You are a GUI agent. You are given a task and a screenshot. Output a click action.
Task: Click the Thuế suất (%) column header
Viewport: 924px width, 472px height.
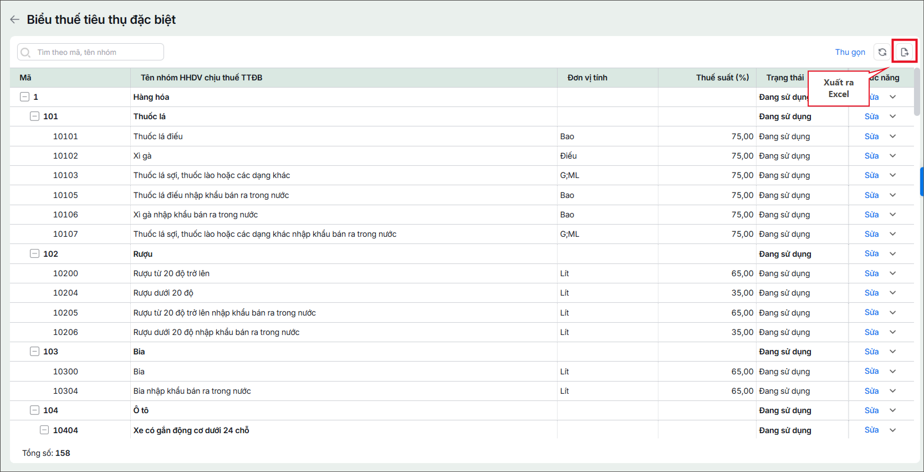coord(722,78)
